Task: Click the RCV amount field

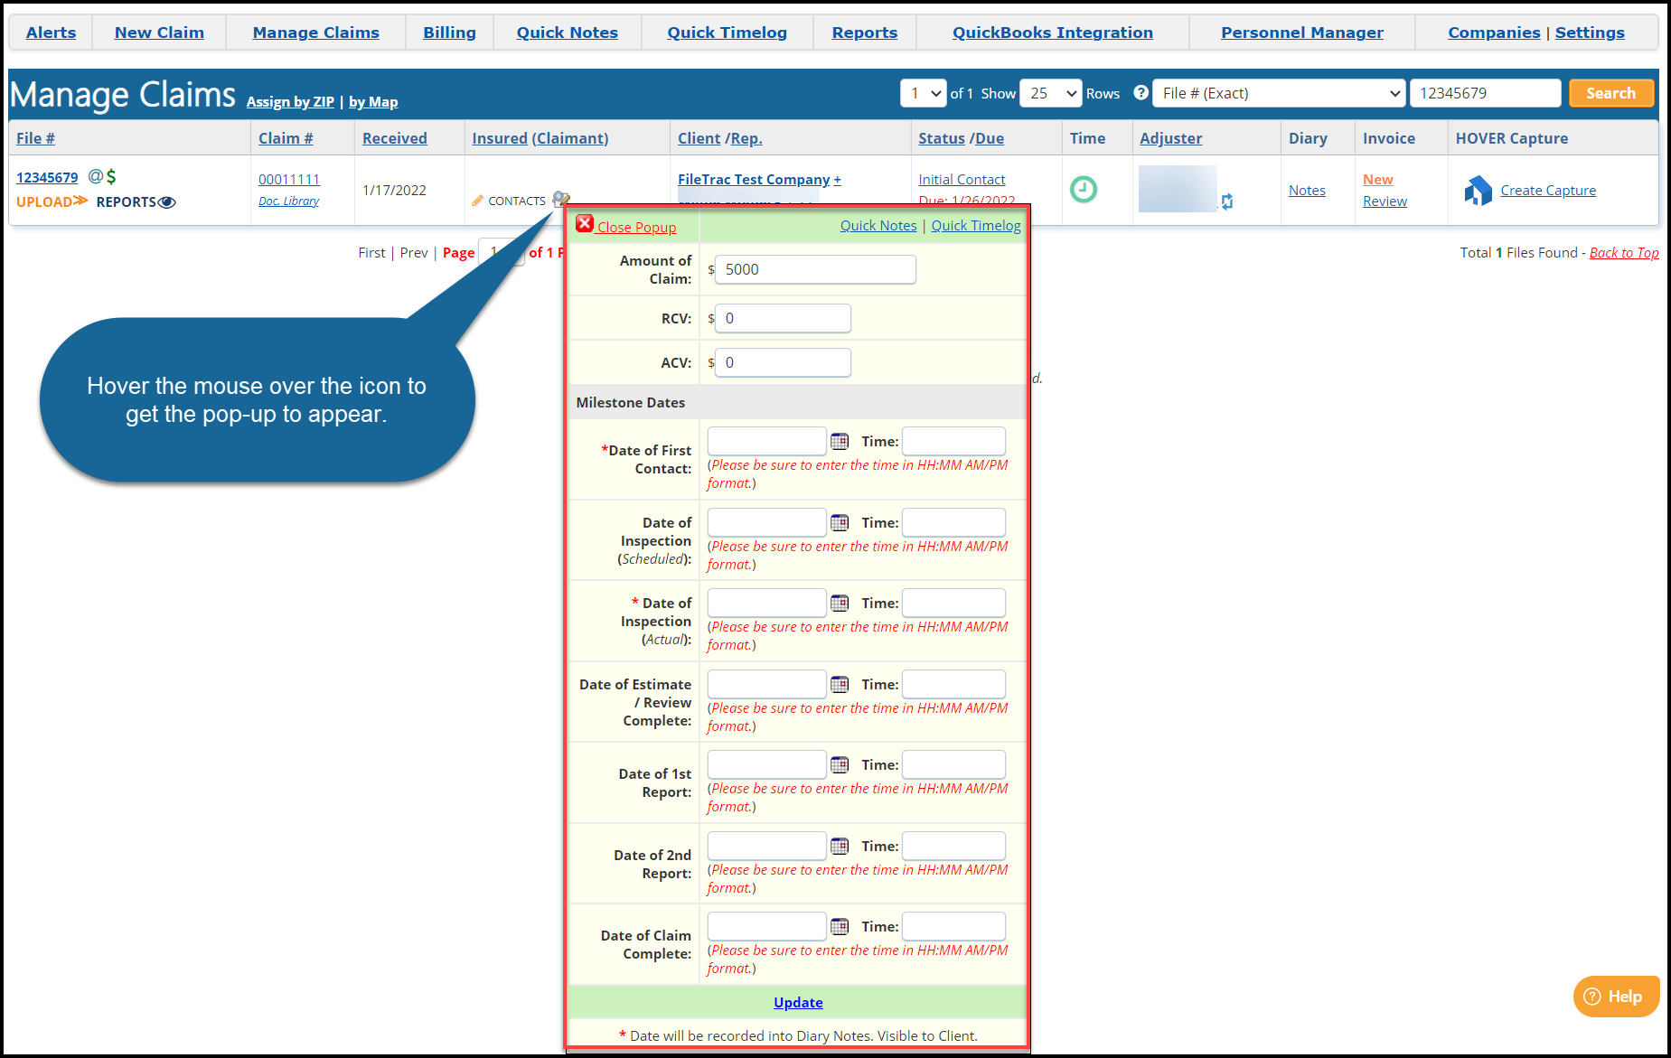Action: [x=783, y=318]
